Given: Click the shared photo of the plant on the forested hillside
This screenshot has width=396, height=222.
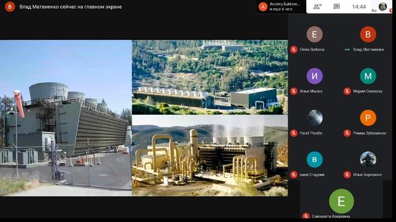Looking at the screenshot, I should click(x=210, y=77).
